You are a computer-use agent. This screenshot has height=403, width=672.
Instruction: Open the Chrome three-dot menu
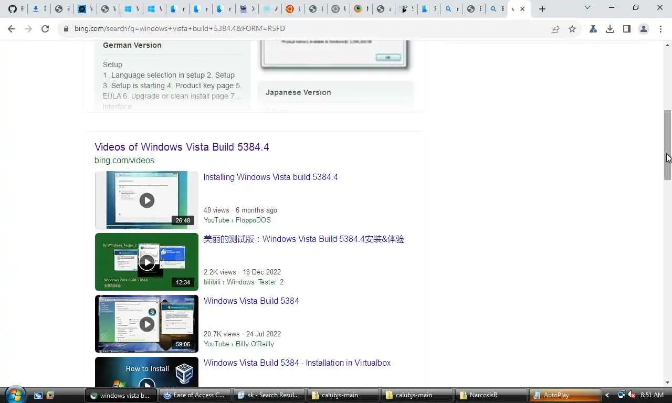point(660,29)
